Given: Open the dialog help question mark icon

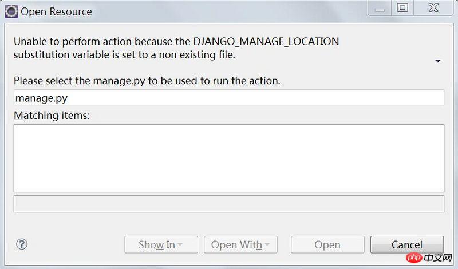Looking at the screenshot, I should [x=22, y=244].
